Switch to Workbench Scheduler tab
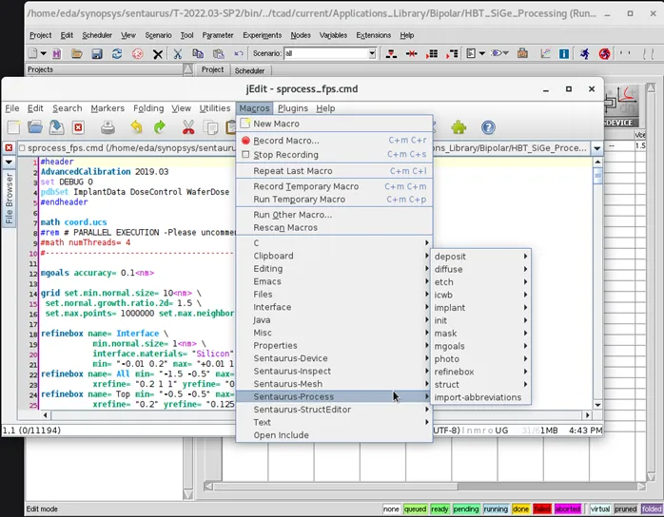 (249, 70)
